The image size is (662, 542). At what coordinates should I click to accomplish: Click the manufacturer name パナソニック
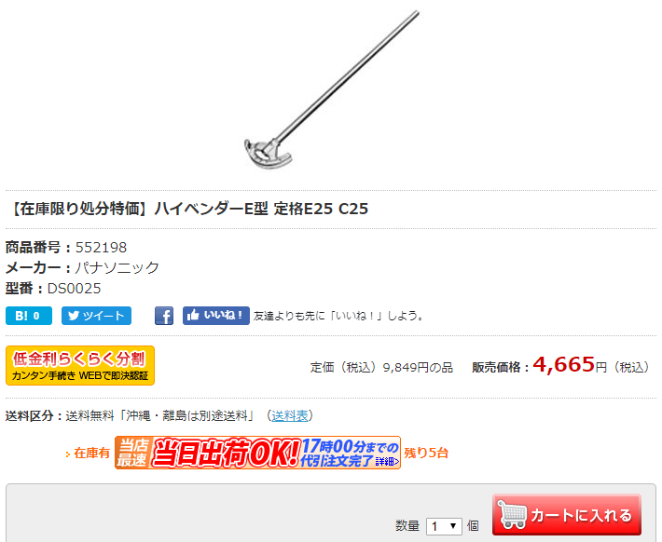coord(117,268)
